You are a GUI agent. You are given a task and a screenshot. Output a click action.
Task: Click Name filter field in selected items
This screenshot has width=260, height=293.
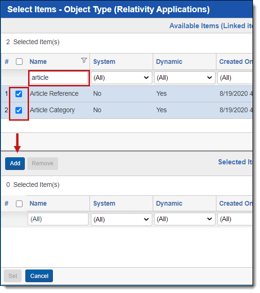point(58,219)
